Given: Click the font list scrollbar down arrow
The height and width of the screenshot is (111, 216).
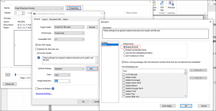Looking at the screenshot, I should click(185, 96).
